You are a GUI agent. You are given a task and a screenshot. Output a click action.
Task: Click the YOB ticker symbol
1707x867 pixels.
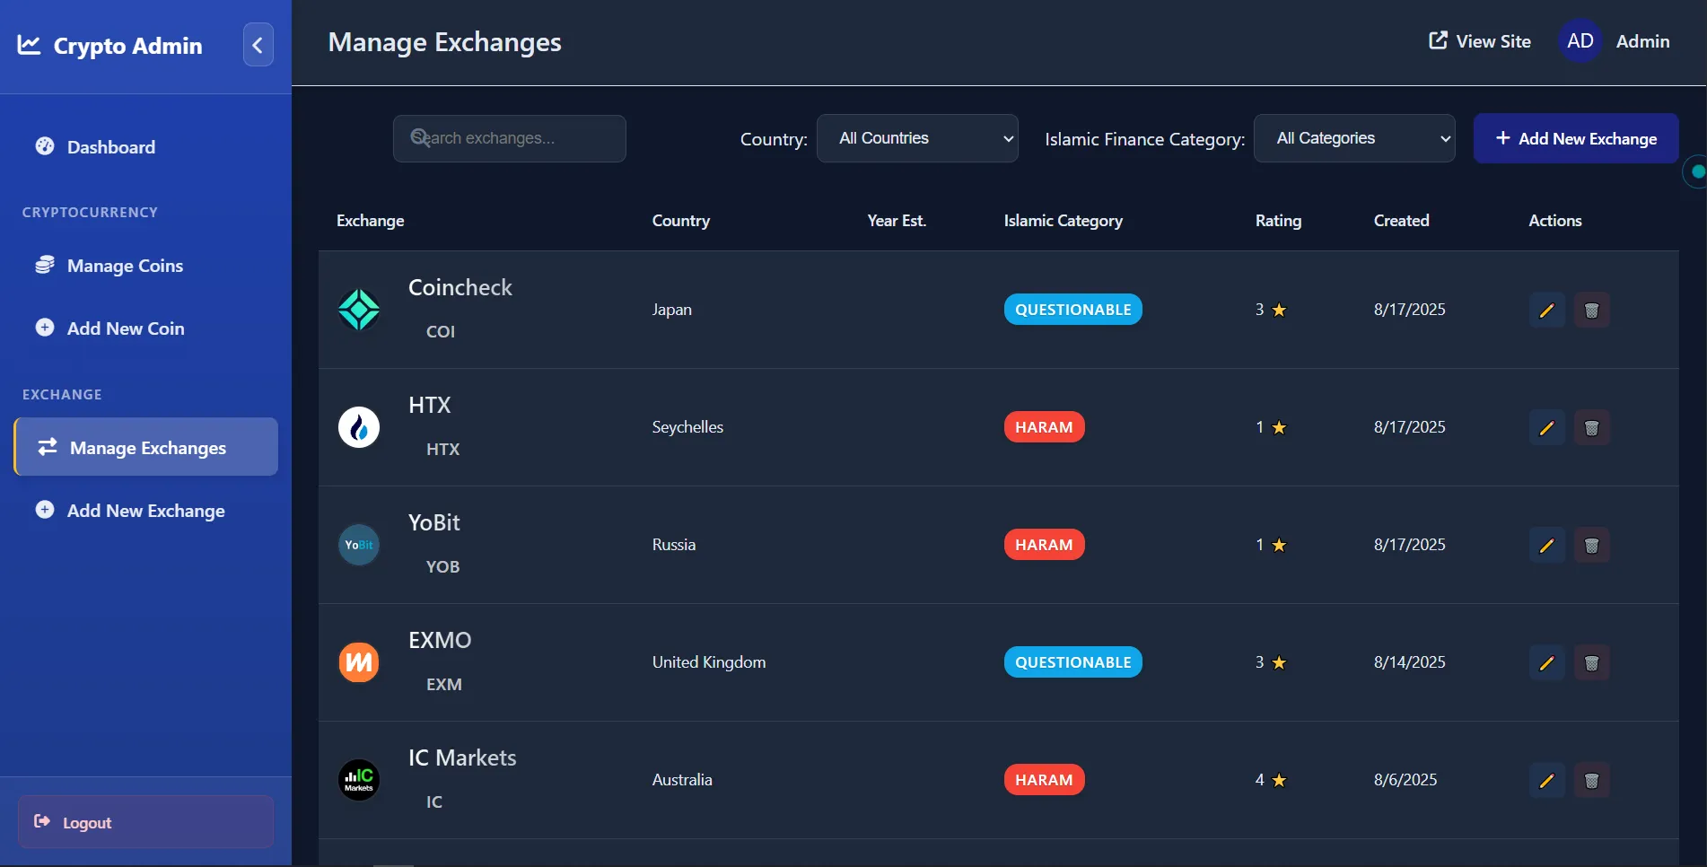click(x=442, y=567)
